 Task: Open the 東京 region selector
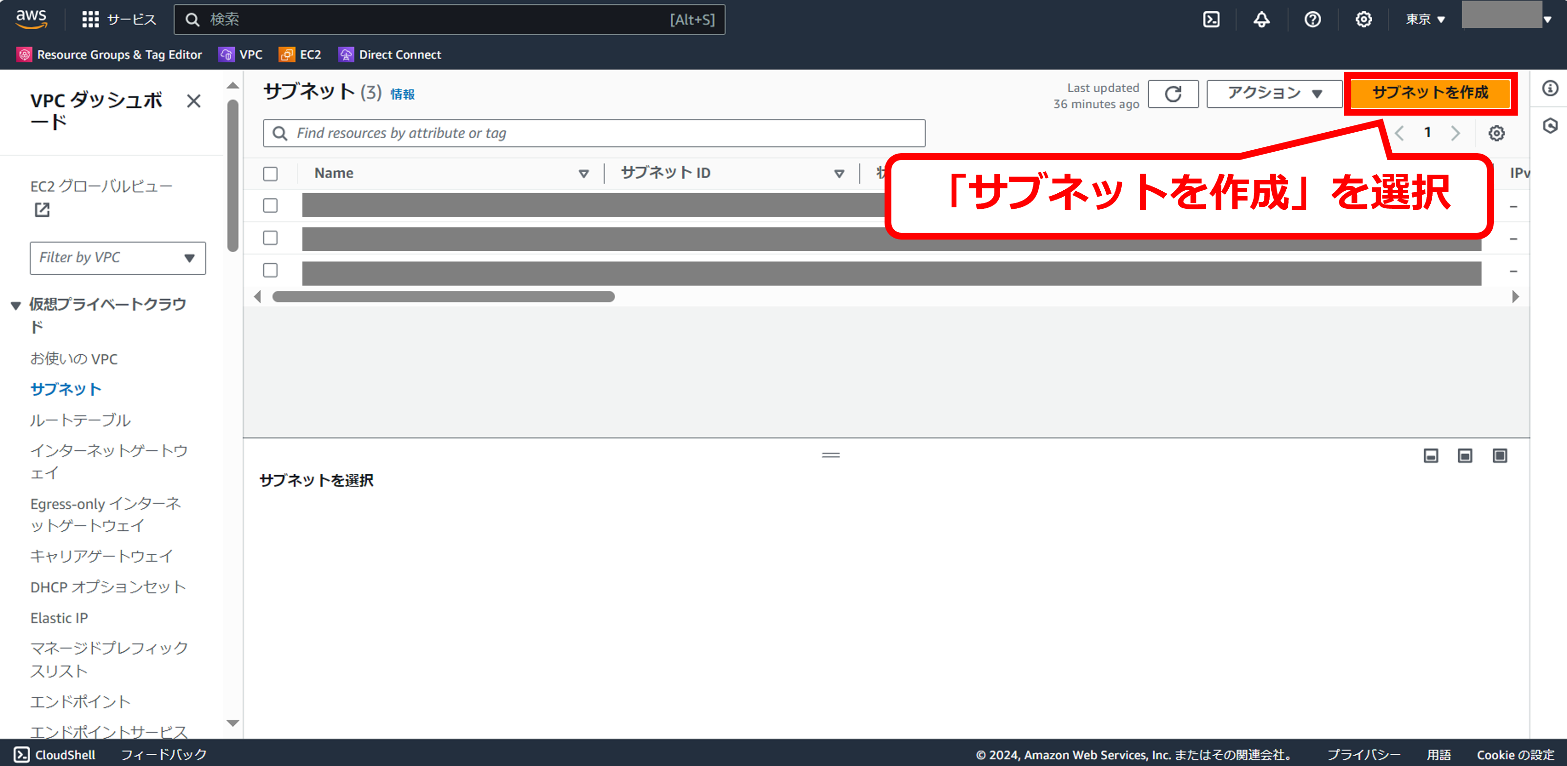(x=1424, y=20)
